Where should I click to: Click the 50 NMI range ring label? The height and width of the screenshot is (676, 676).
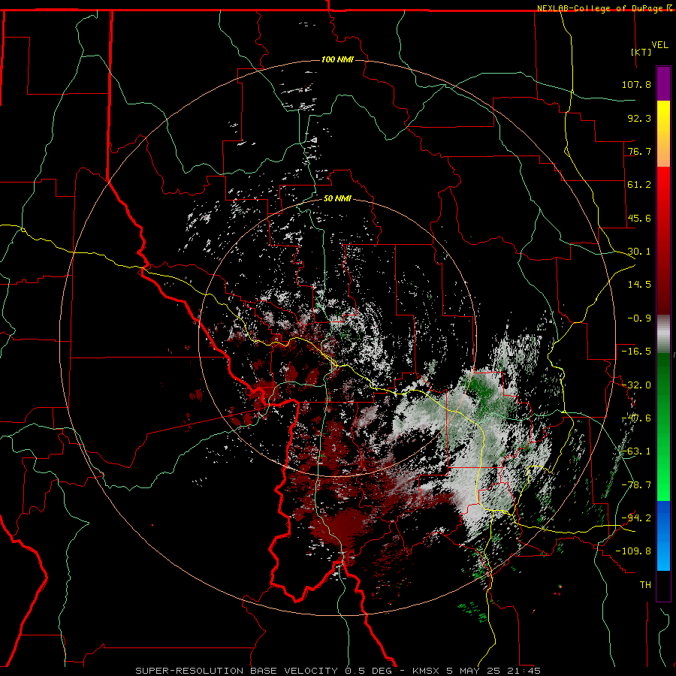click(337, 199)
